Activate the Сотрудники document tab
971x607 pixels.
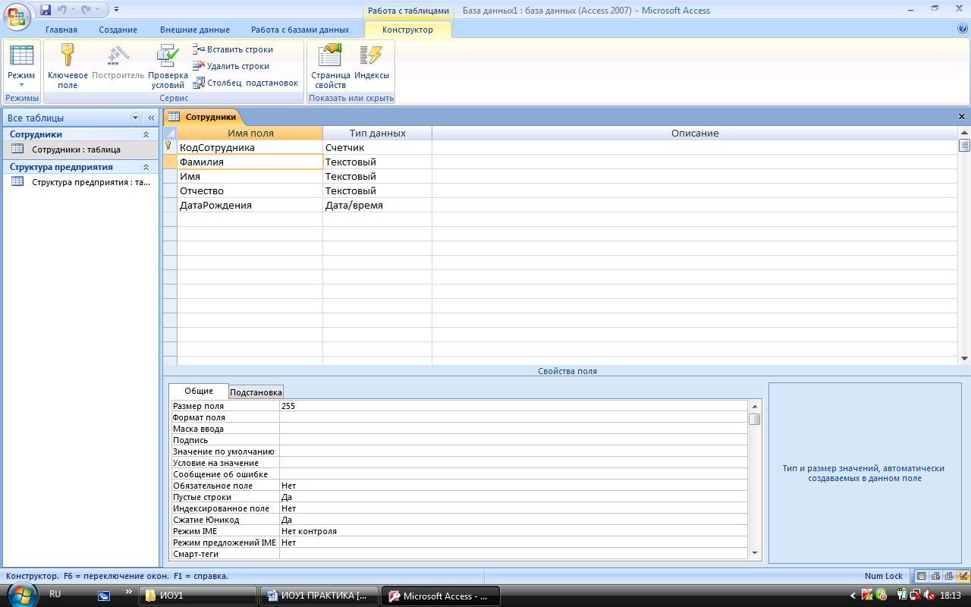[203, 117]
